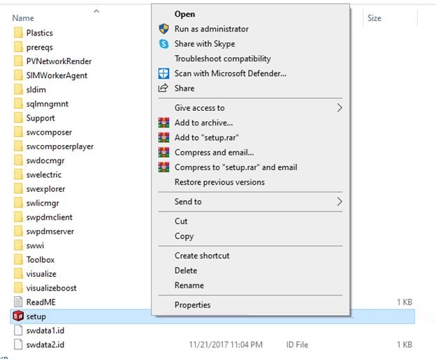Select Troubleshoot compatibility
The image size is (436, 359).
pos(250,59)
